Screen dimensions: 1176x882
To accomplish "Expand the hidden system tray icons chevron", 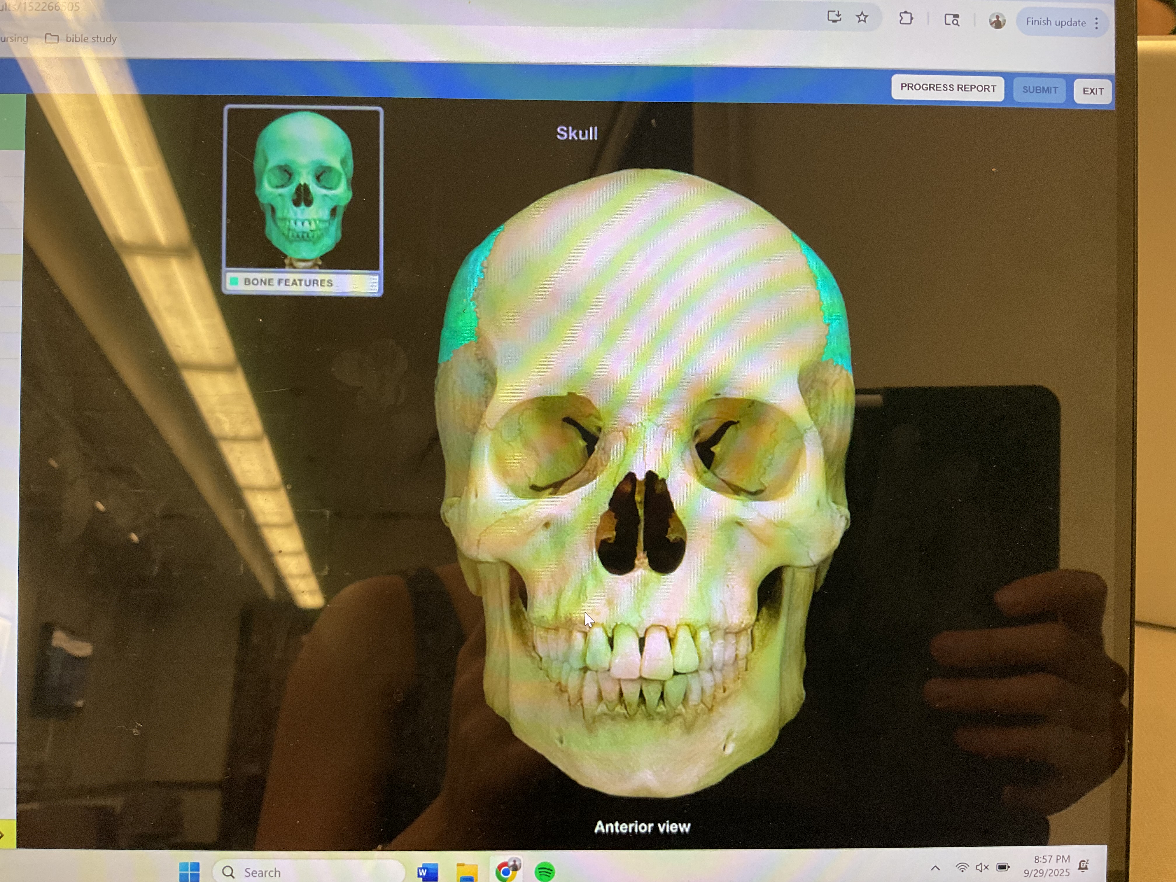I will pos(935,868).
